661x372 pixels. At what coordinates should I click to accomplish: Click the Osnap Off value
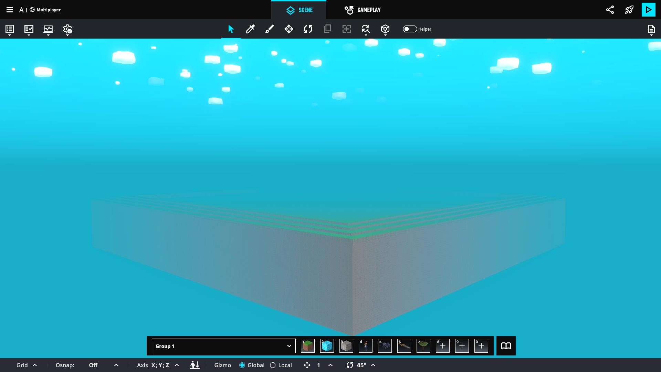(x=93, y=365)
